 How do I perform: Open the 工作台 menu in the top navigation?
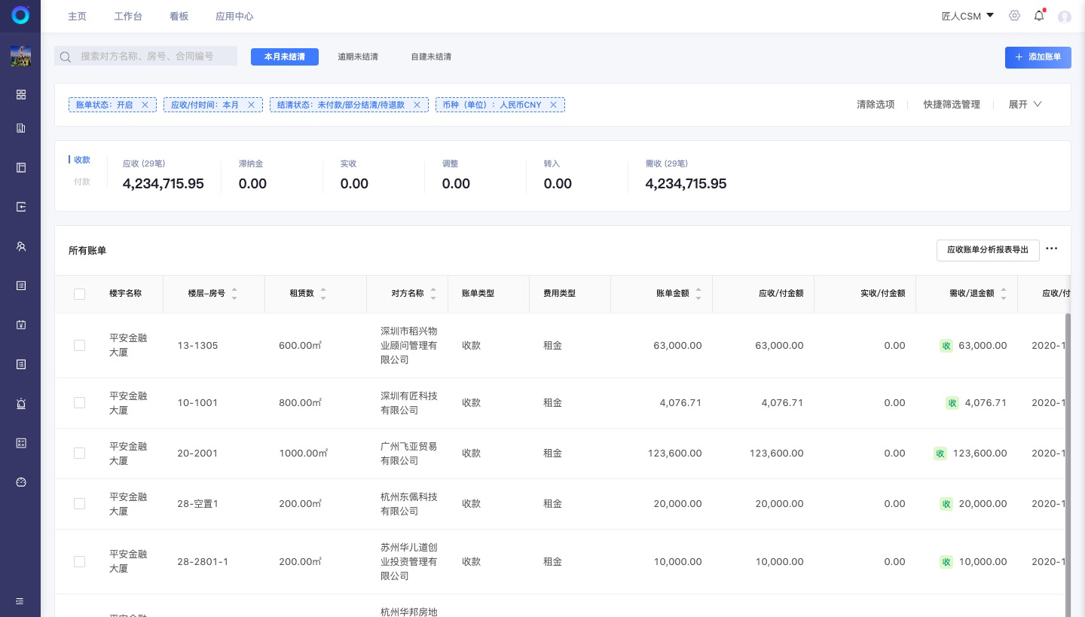(x=128, y=16)
